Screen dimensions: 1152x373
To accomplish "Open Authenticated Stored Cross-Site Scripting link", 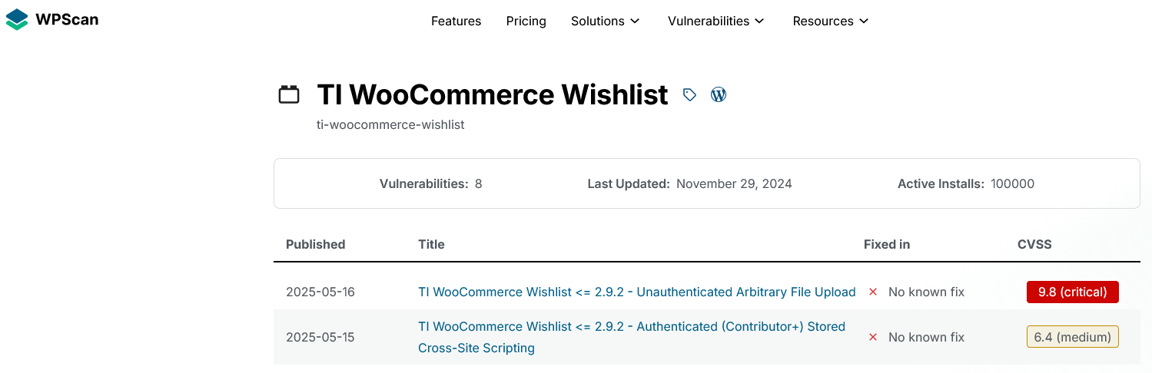I will coord(632,337).
